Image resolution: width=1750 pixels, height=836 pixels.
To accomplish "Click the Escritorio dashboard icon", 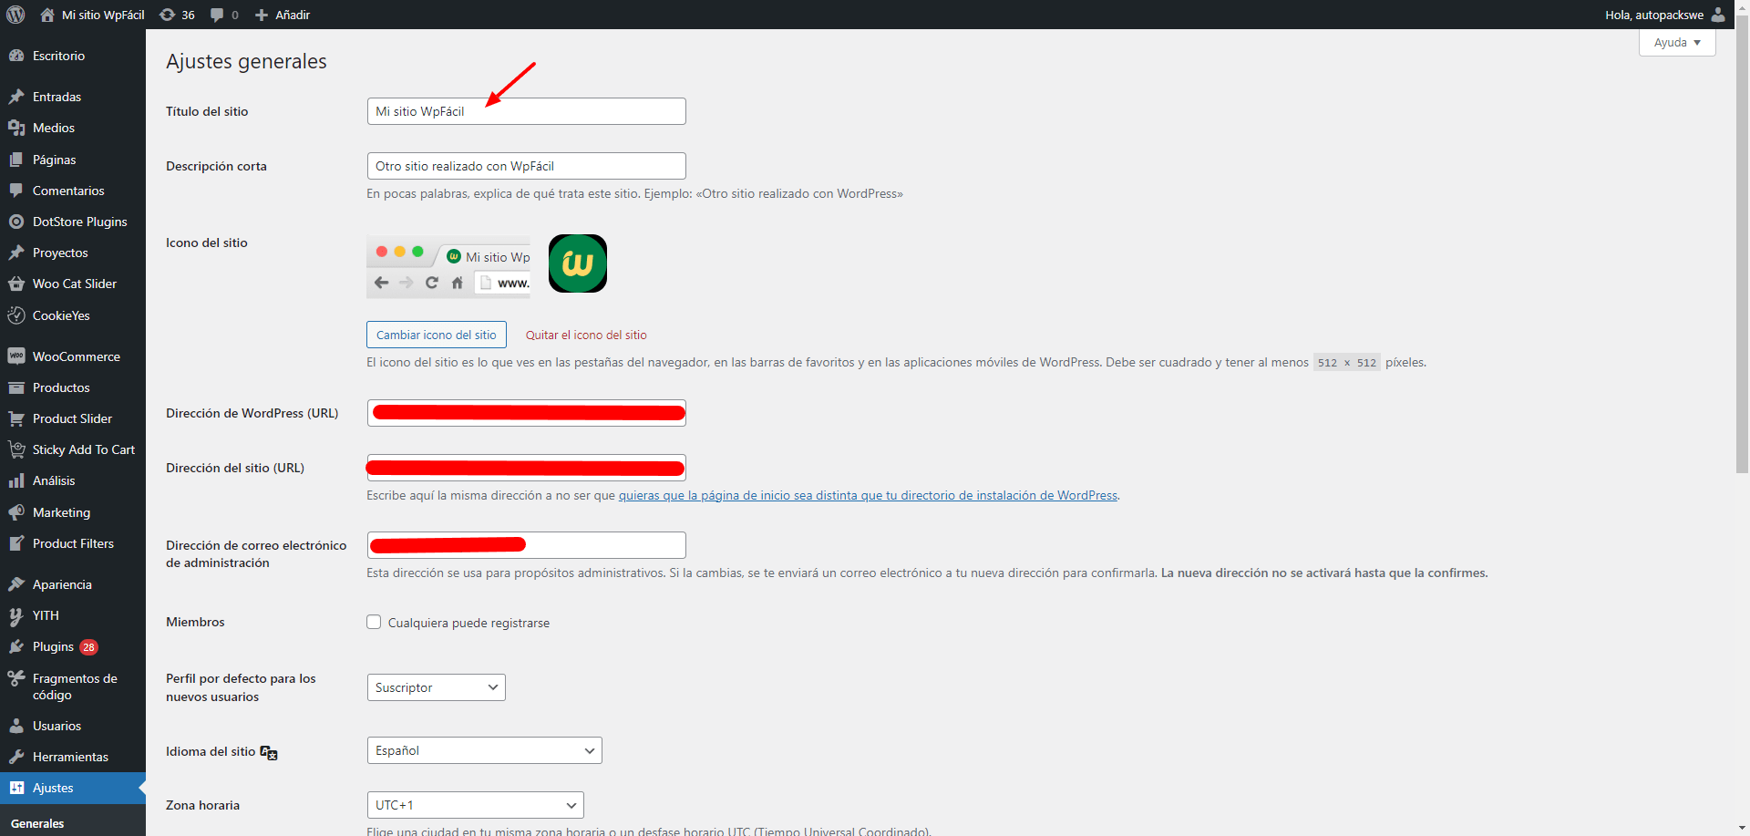I will coord(16,56).
